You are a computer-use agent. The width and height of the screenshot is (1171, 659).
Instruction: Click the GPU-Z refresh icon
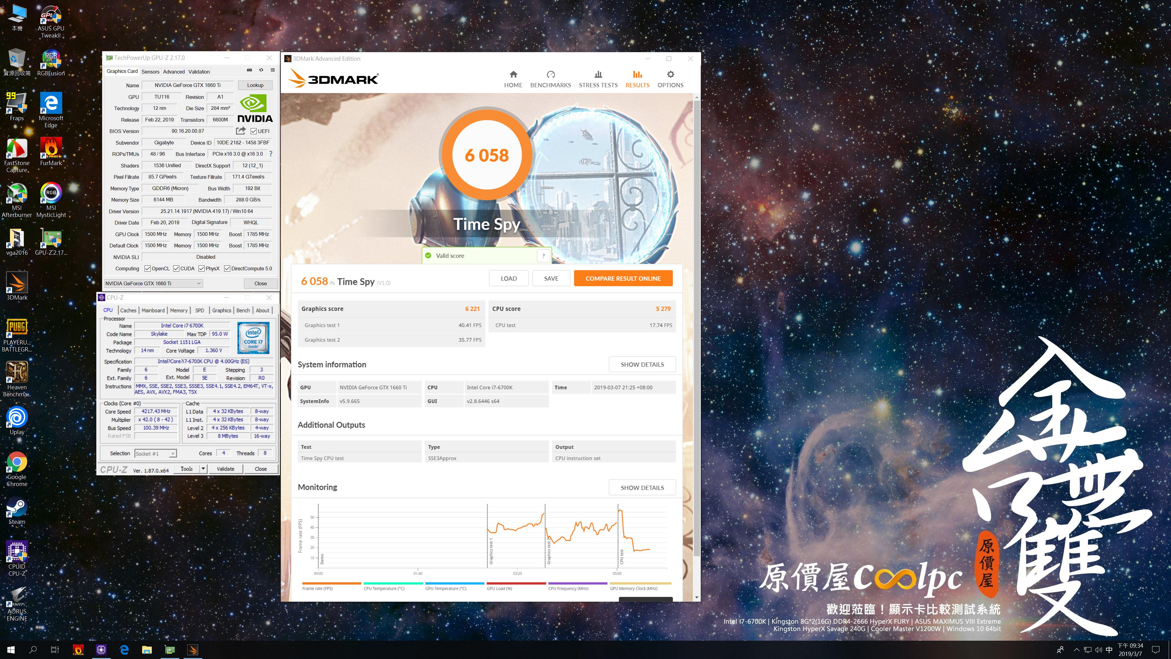[261, 70]
